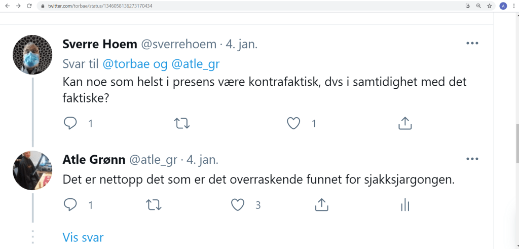Open the @atle_gr mention link
The height and width of the screenshot is (249, 519).
196,64
